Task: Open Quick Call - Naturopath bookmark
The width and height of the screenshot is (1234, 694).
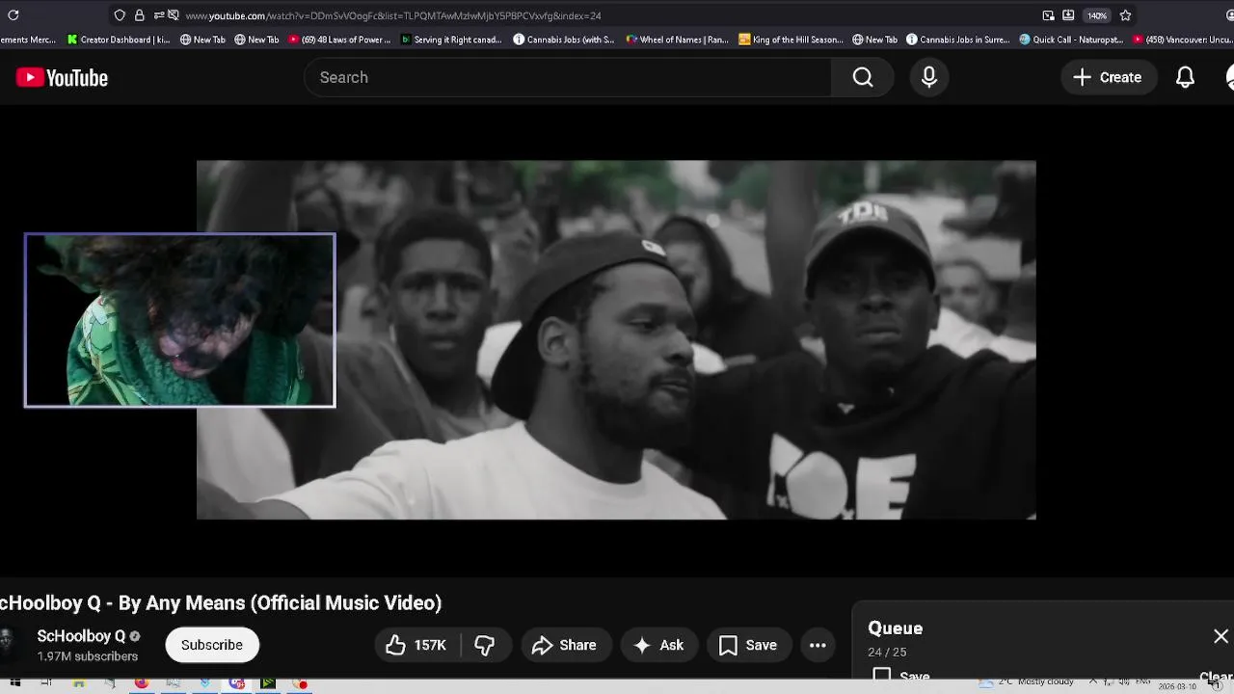Action: 1072,40
